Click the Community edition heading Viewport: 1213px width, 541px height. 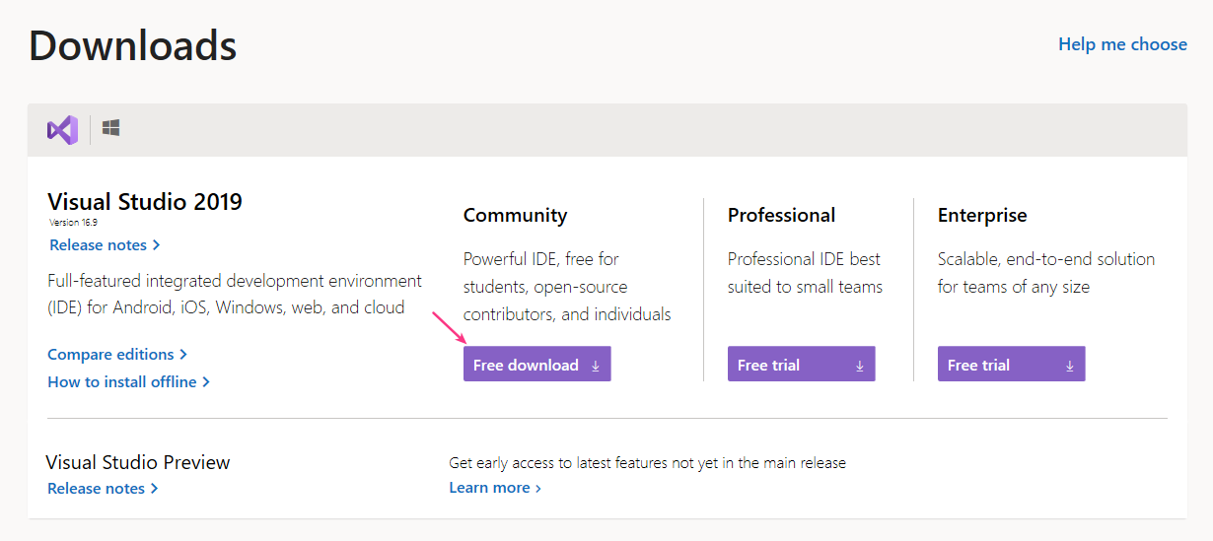pos(515,215)
